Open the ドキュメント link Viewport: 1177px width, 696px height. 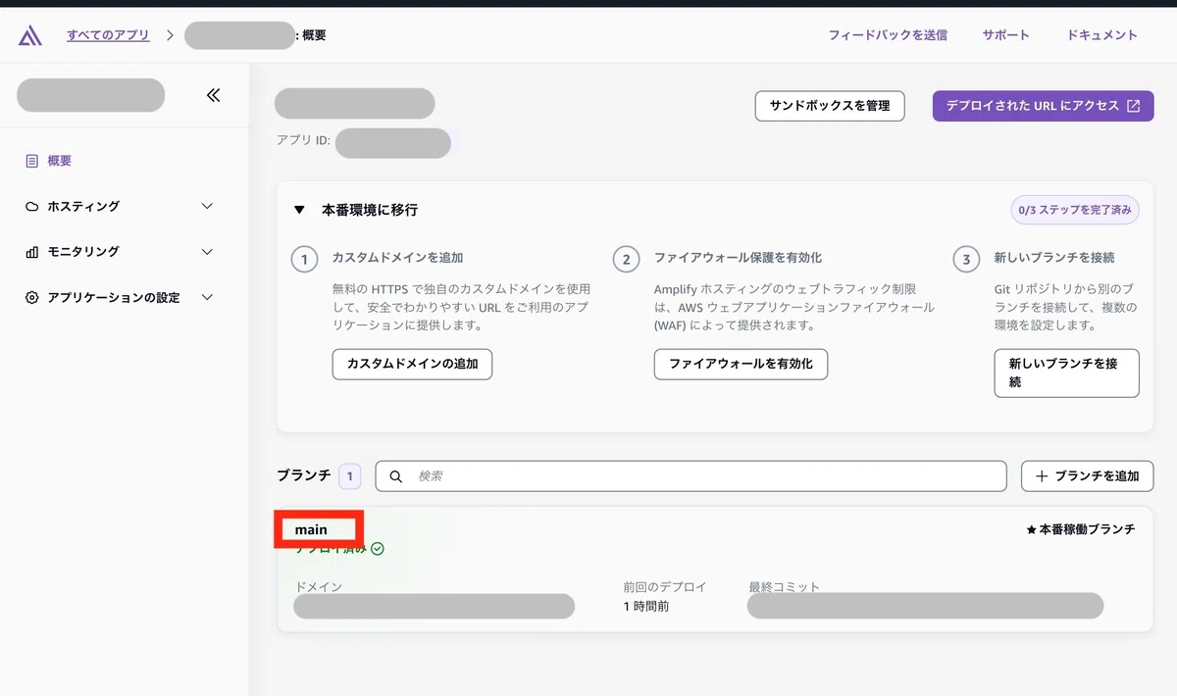pyautogui.click(x=1102, y=35)
